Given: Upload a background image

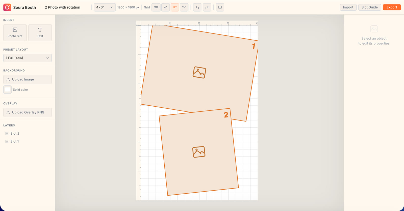Looking at the screenshot, I should tap(28, 79).
